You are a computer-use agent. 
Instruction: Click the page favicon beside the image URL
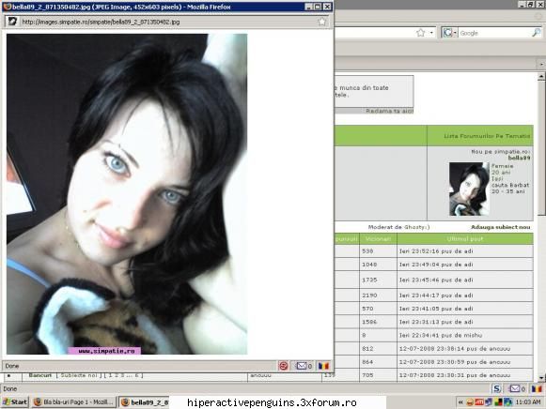pyautogui.click(x=12, y=22)
